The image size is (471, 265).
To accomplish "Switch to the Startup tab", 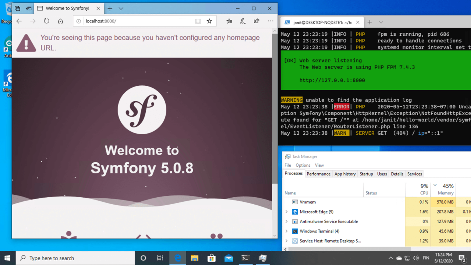I will click(366, 174).
